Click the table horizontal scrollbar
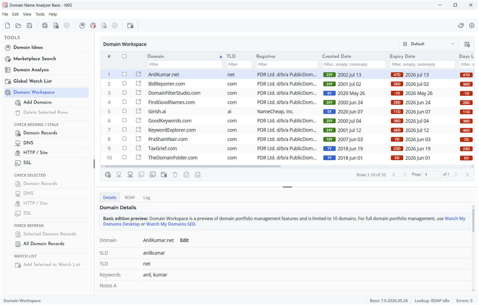This screenshot has height=305, width=479. pos(193,166)
